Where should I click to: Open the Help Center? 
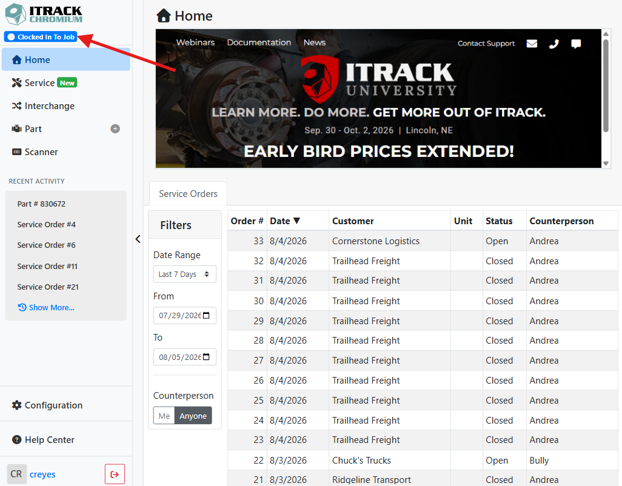coord(43,439)
